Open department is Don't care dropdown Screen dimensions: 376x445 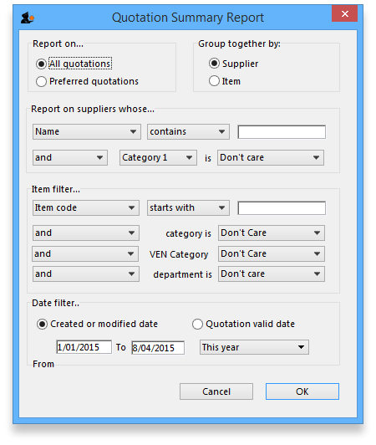point(272,274)
